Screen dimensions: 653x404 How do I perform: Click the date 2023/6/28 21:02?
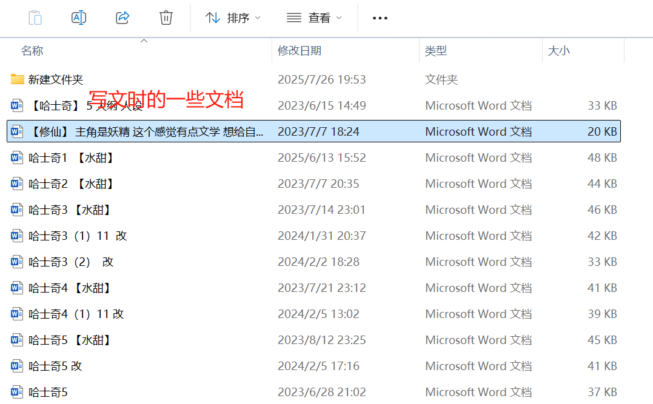point(321,392)
